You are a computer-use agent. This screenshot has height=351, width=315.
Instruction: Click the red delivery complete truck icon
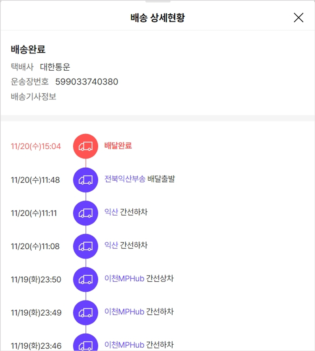click(86, 146)
